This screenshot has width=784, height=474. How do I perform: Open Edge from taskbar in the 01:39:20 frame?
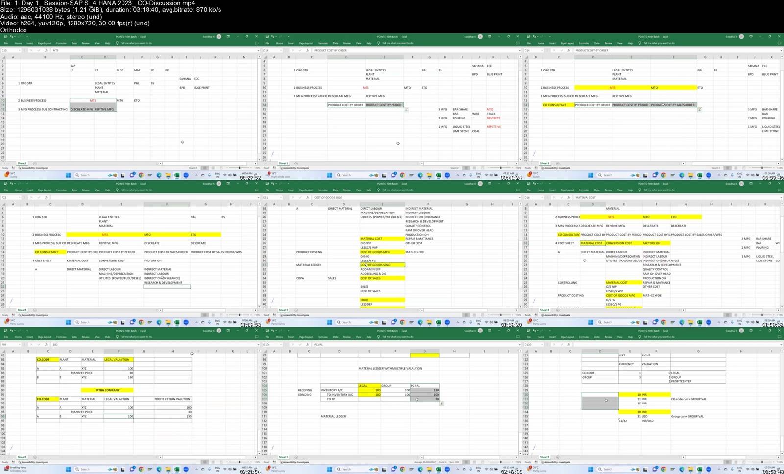[x=420, y=322]
